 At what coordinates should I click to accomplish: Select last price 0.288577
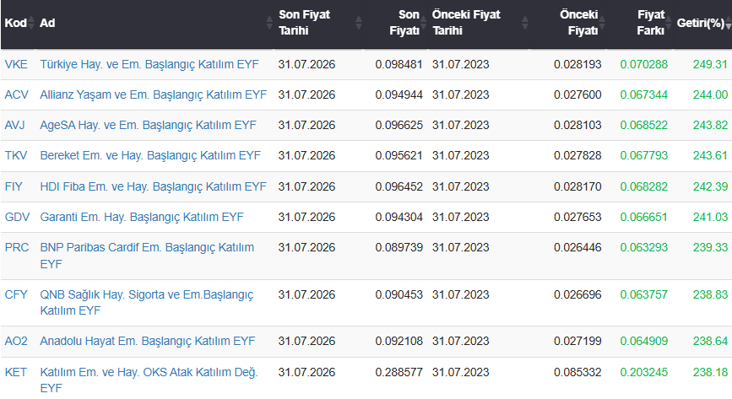coord(399,372)
